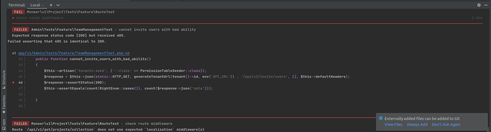
Task: Click the red arrow marker at line 46
Action: [13, 83]
